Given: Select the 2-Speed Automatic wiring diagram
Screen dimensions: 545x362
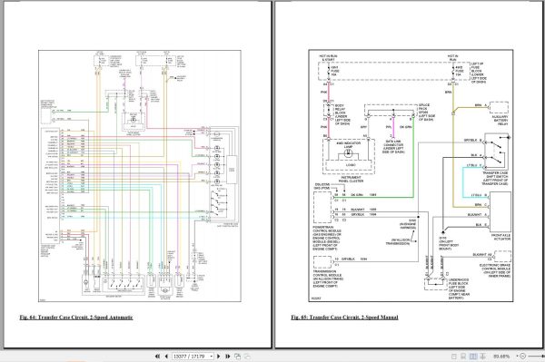Looking at the screenshot, I should pos(140,176).
